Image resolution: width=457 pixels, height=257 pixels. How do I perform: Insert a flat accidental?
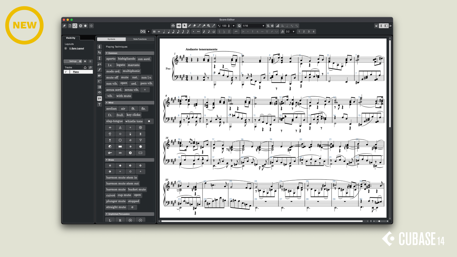coord(224,31)
